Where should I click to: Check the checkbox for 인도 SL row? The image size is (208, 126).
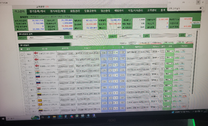24,73
